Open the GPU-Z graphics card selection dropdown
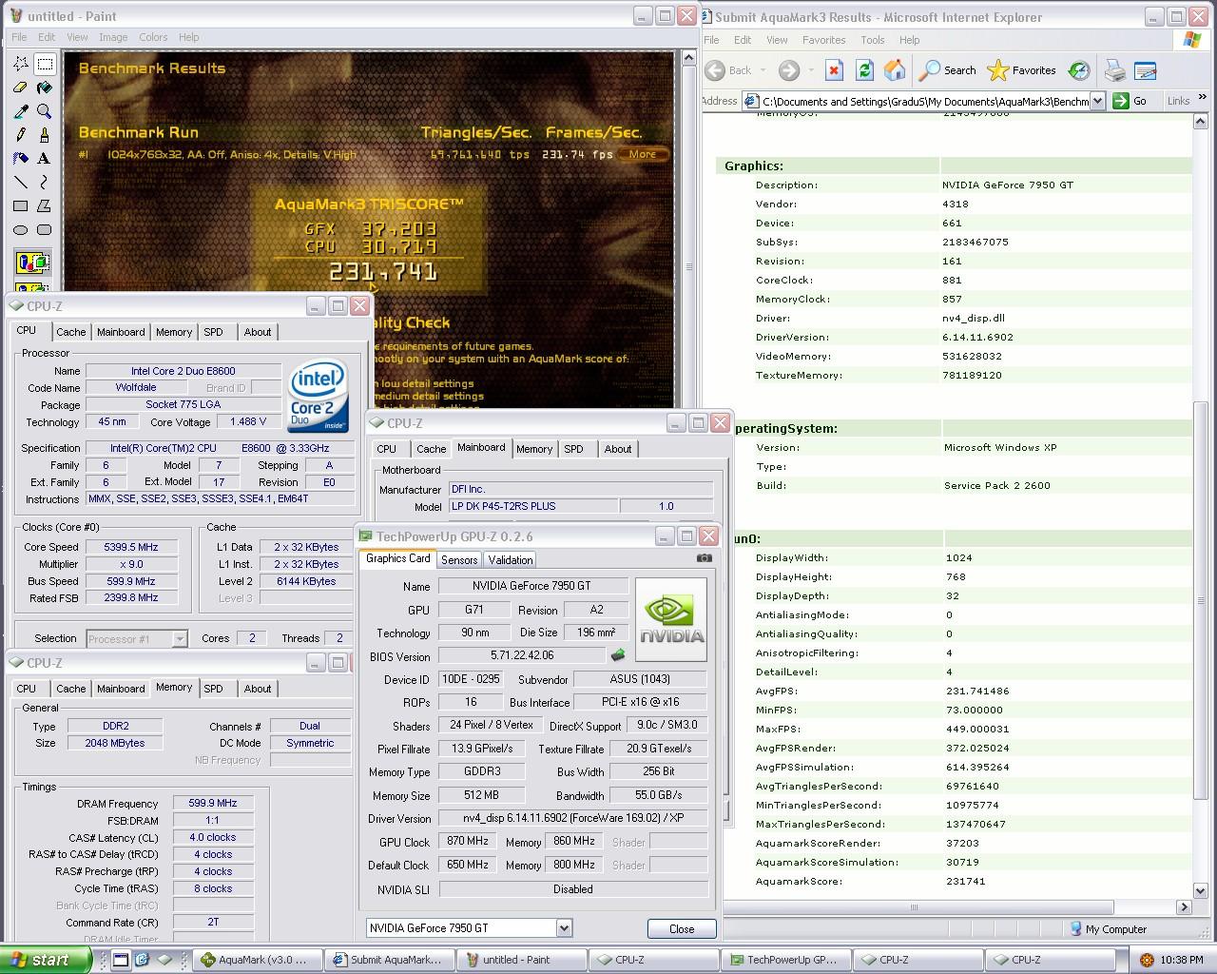 (564, 928)
